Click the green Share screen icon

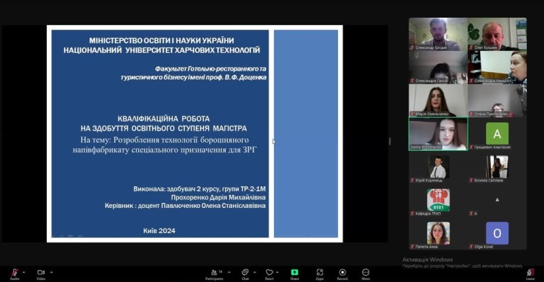[x=294, y=272]
